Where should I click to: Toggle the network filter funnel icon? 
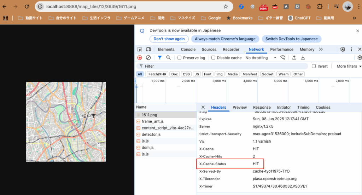point(160,58)
